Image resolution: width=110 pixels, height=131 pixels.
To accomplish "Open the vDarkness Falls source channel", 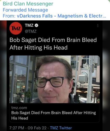I will coord(35,16).
